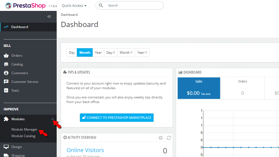Click the Online Visitors link
This screenshot has height=157, width=279.
click(x=85, y=150)
